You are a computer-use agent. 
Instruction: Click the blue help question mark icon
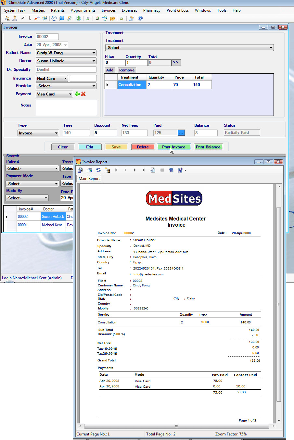140,18
